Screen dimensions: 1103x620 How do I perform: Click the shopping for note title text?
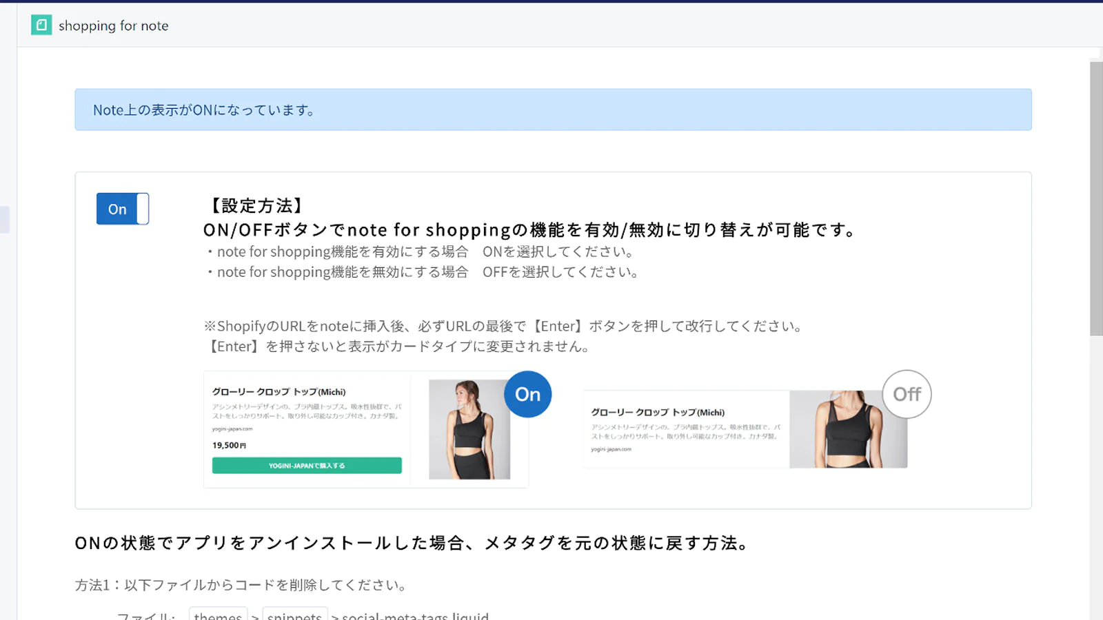[114, 25]
